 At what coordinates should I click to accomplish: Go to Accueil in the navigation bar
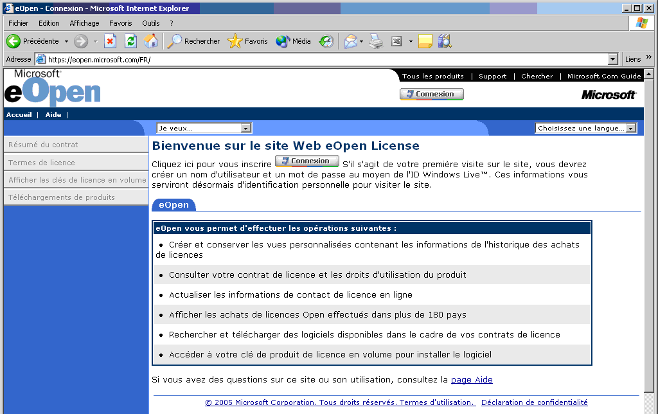[x=19, y=114]
